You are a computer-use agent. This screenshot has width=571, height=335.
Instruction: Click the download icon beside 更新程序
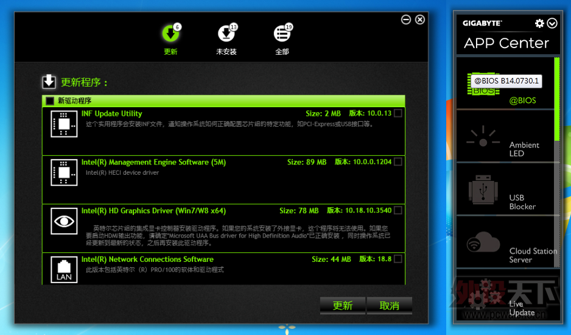coord(49,82)
